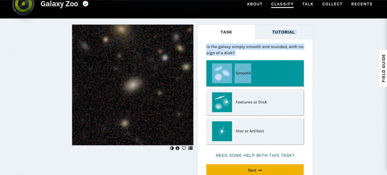Click the yellow Next button

(x=255, y=170)
